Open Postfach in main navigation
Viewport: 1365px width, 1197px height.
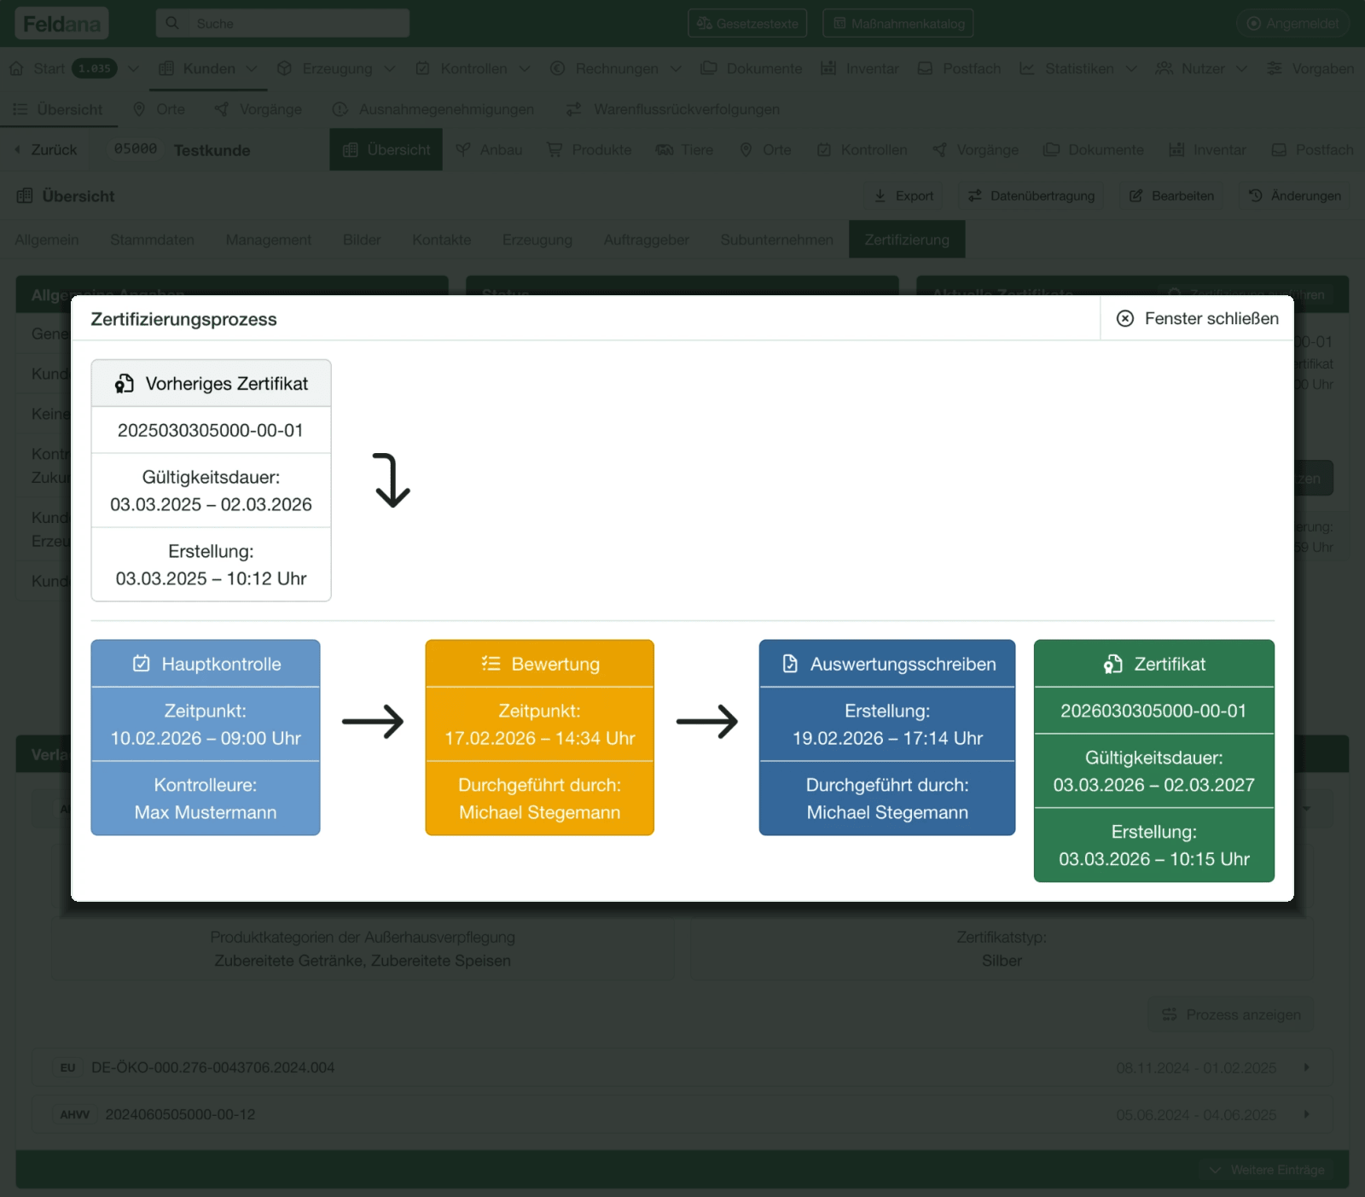click(x=959, y=68)
